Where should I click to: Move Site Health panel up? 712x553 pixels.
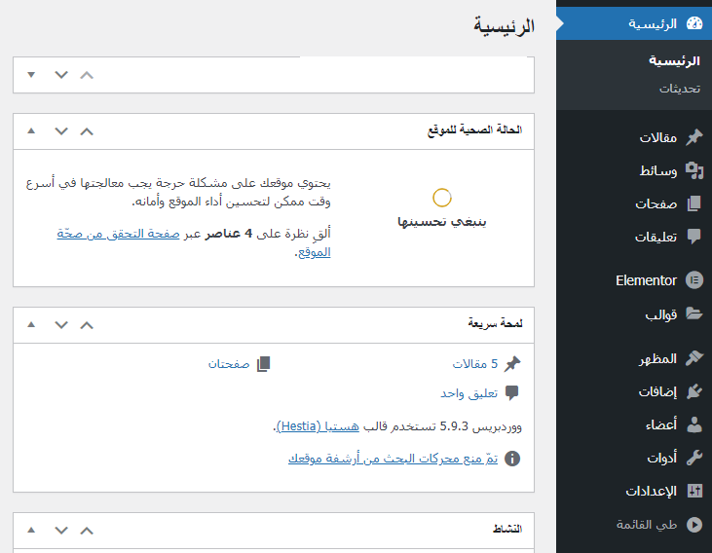87,130
